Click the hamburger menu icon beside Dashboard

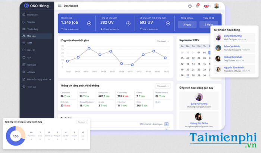(x=60, y=6)
